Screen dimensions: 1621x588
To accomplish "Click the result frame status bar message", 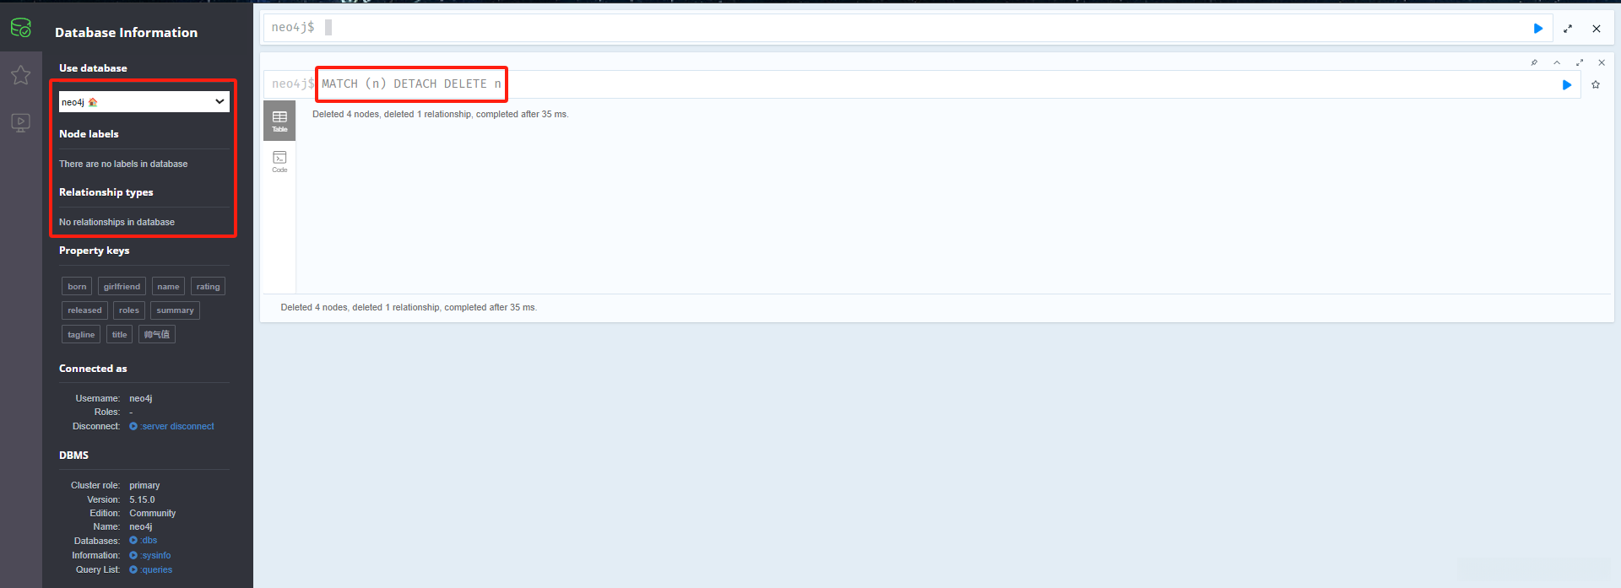I will 409,307.
